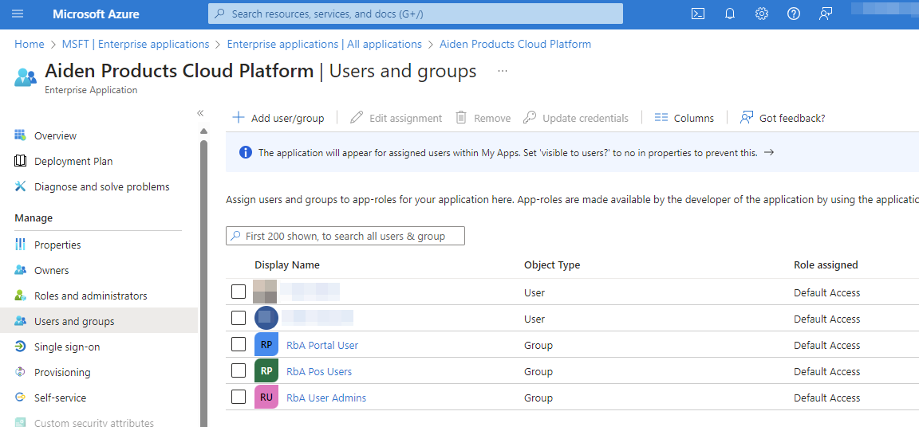Viewport: 919px width, 427px height.
Task: Click the Properties bars icon
Action: pos(20,245)
